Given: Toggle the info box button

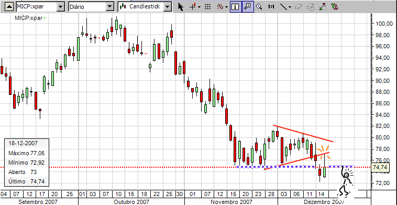Looking at the screenshot, I should pos(236,7).
